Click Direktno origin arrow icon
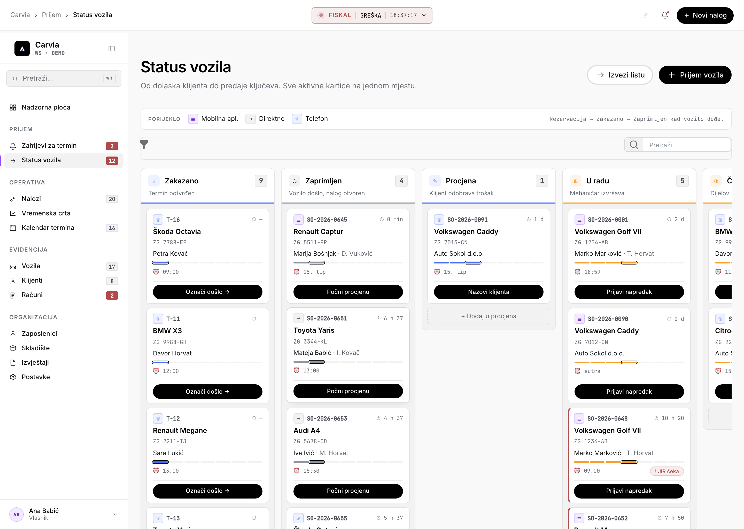 click(x=251, y=119)
